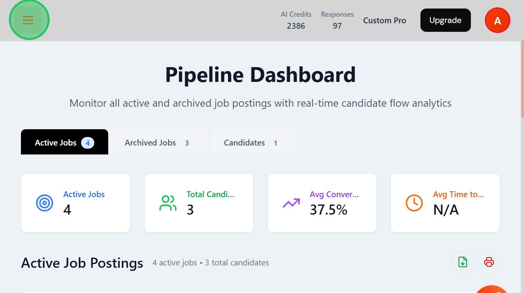Image resolution: width=524 pixels, height=293 pixels.
Task: Open the hamburger navigation menu
Action: coord(28,20)
